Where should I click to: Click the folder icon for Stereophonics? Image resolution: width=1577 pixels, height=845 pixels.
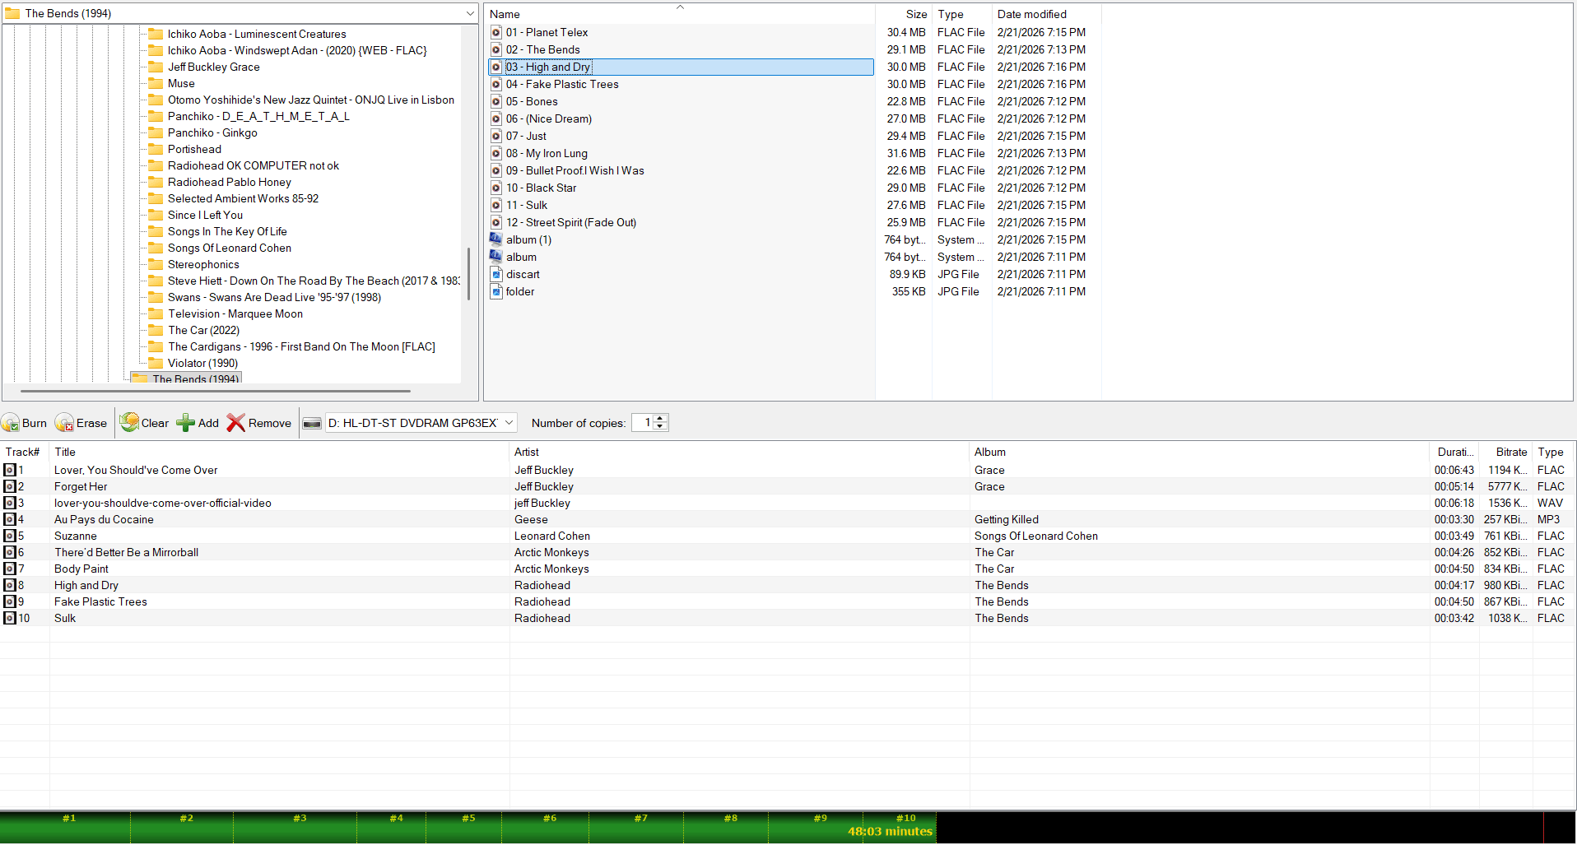156,264
